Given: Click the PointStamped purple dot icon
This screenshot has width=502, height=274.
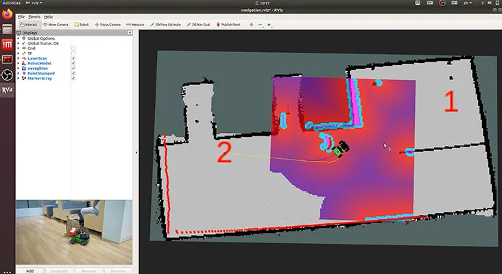Looking at the screenshot, I should [x=24, y=73].
